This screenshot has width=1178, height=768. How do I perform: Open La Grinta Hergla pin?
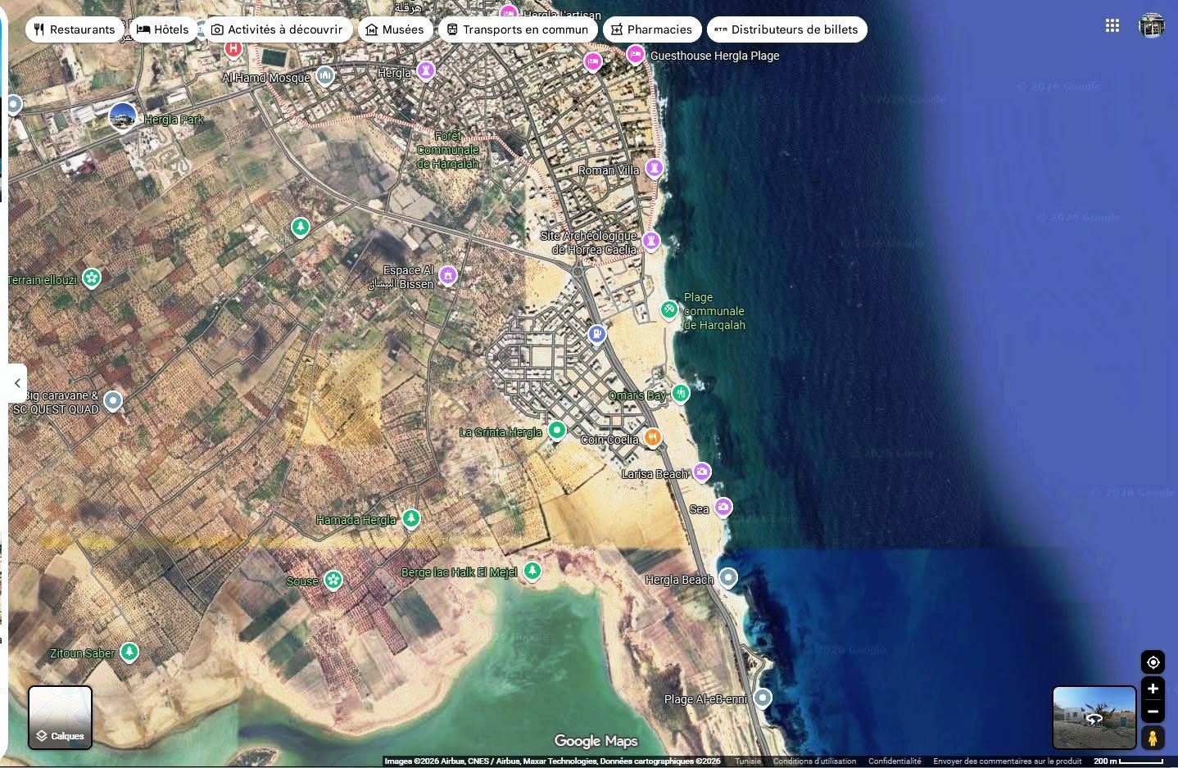pos(557,431)
